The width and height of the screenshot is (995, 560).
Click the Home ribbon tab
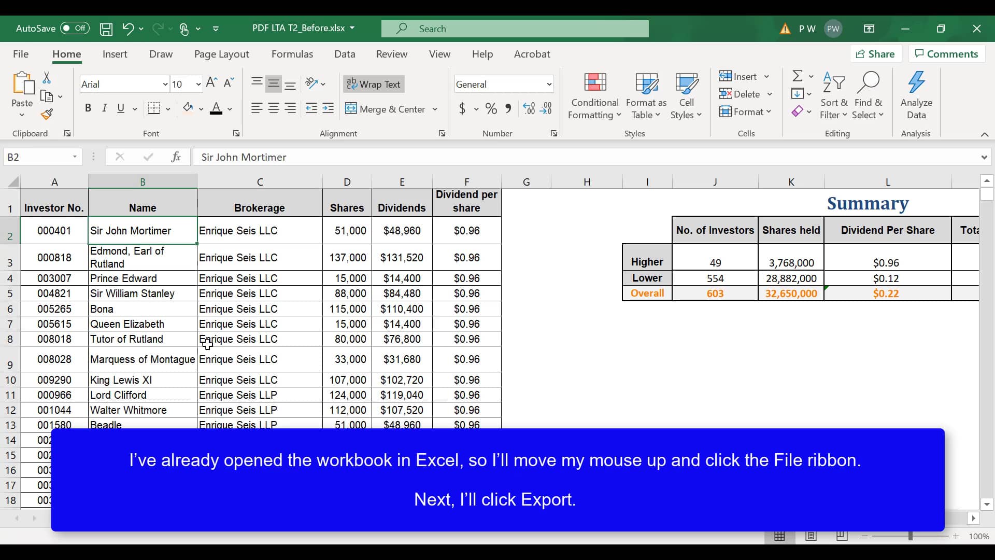(x=66, y=54)
